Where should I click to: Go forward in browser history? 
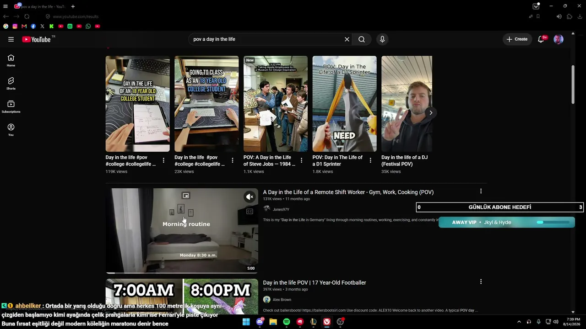[16, 16]
